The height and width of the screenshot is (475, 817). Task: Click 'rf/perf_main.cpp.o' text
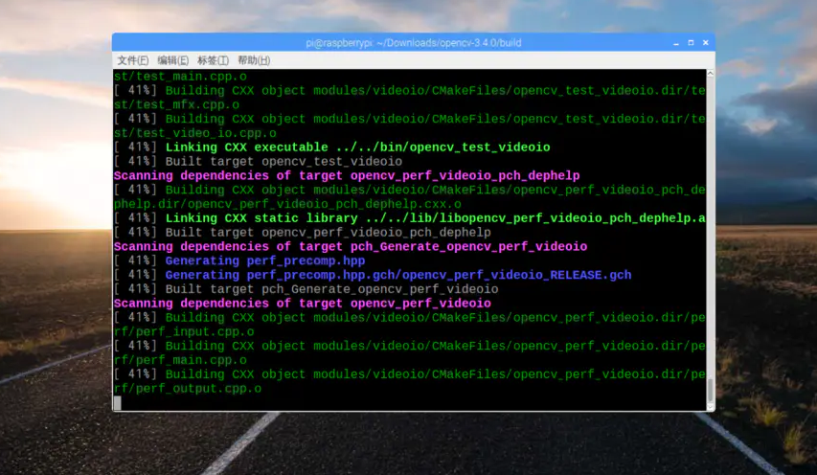(180, 360)
